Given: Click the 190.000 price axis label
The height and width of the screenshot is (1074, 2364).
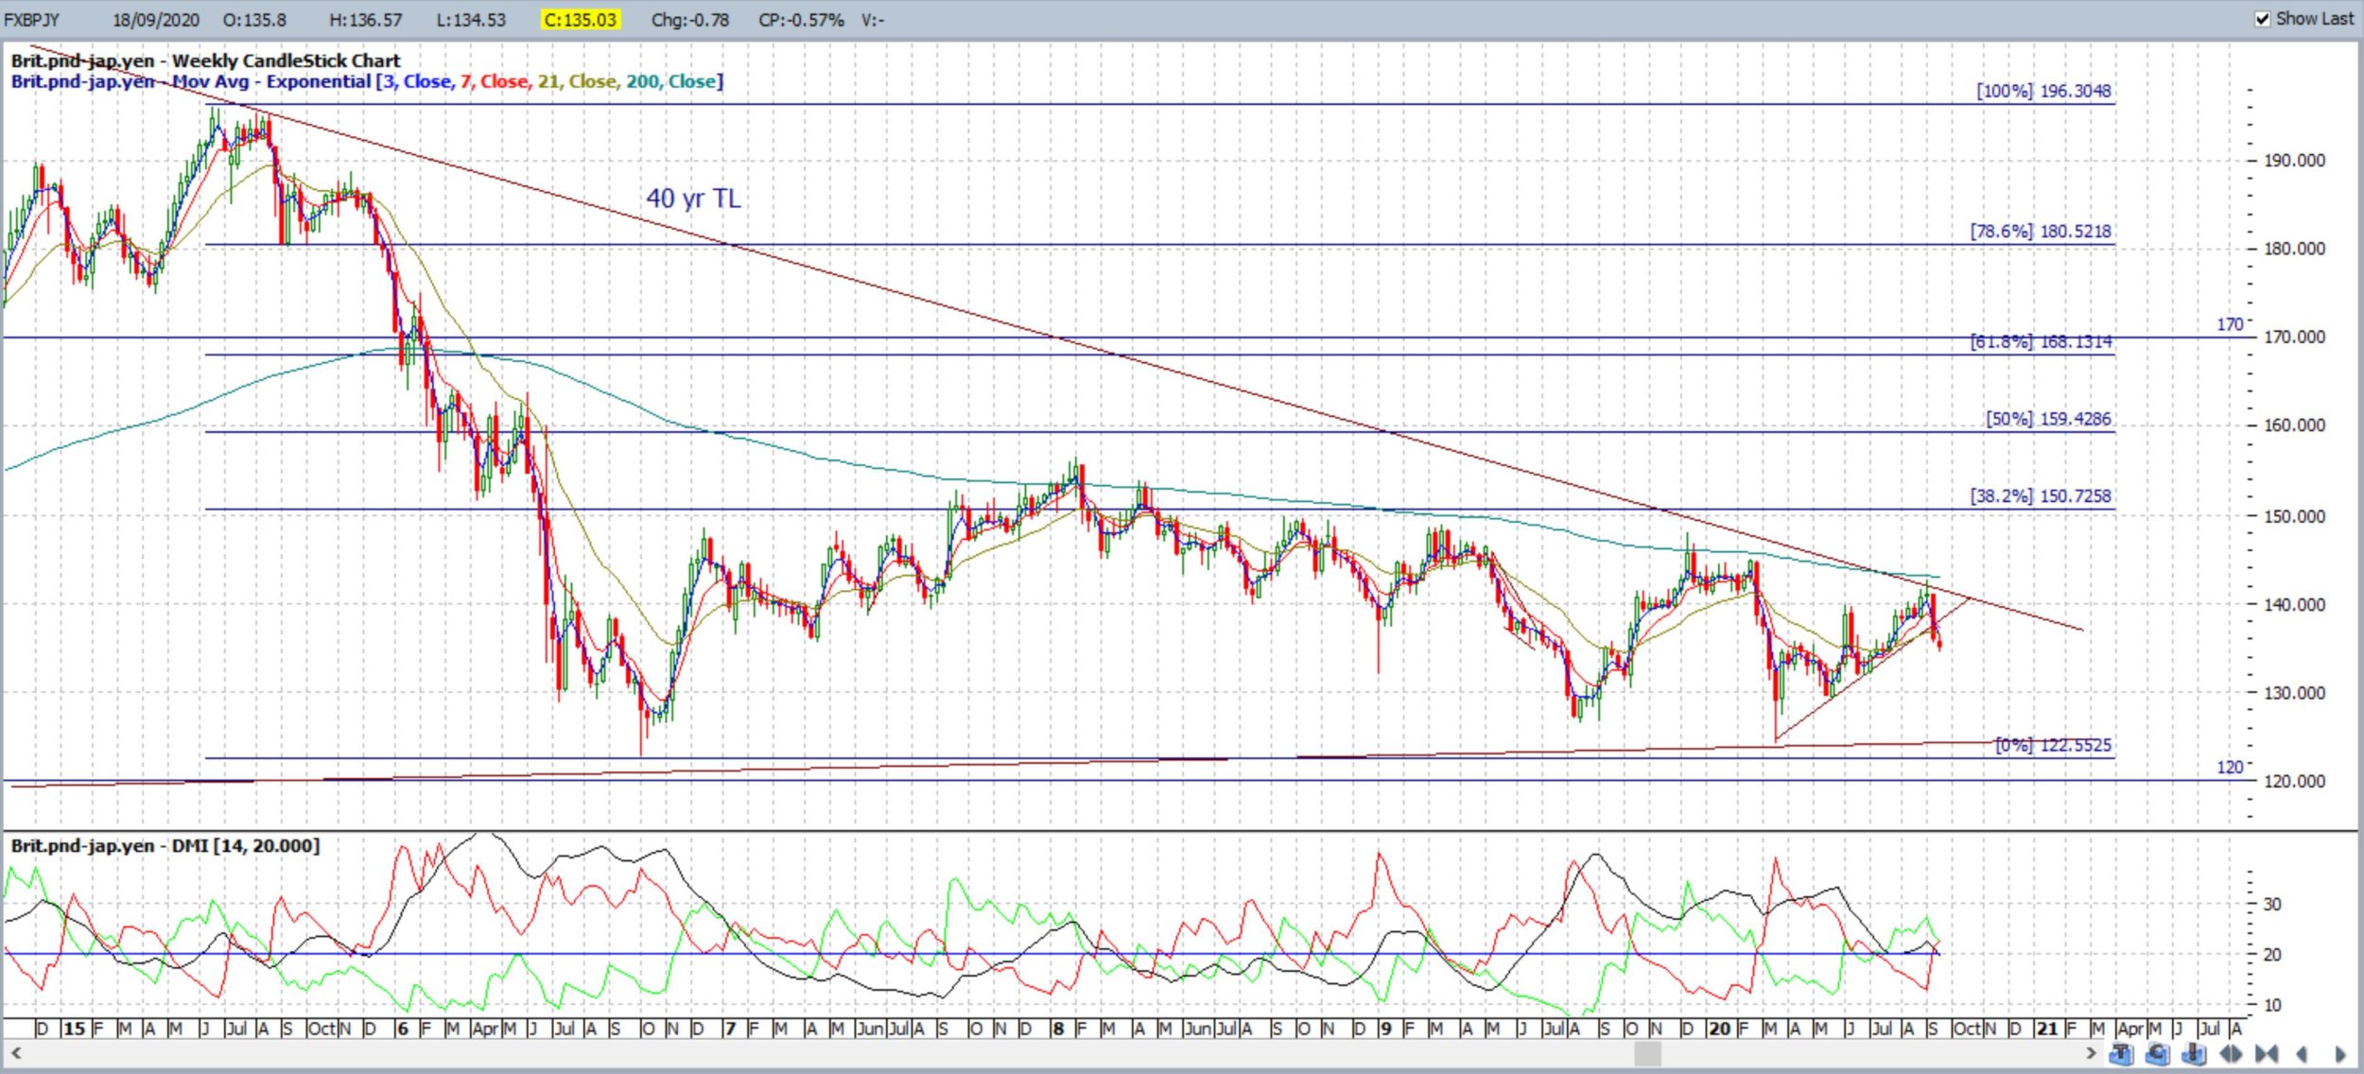Looking at the screenshot, I should [2294, 161].
